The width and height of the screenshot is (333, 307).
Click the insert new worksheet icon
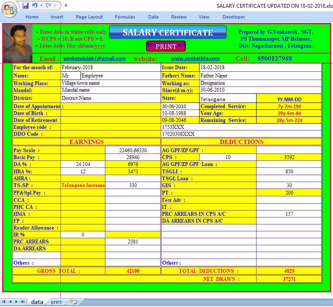[x=74, y=302]
